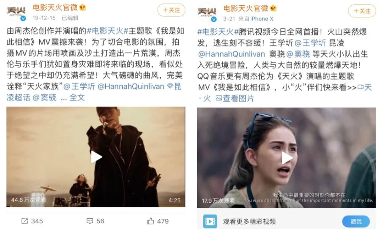This screenshot has width=383, height=229.
Task: Open left post's 天火 profile avatar
Action: pos(16,12)
